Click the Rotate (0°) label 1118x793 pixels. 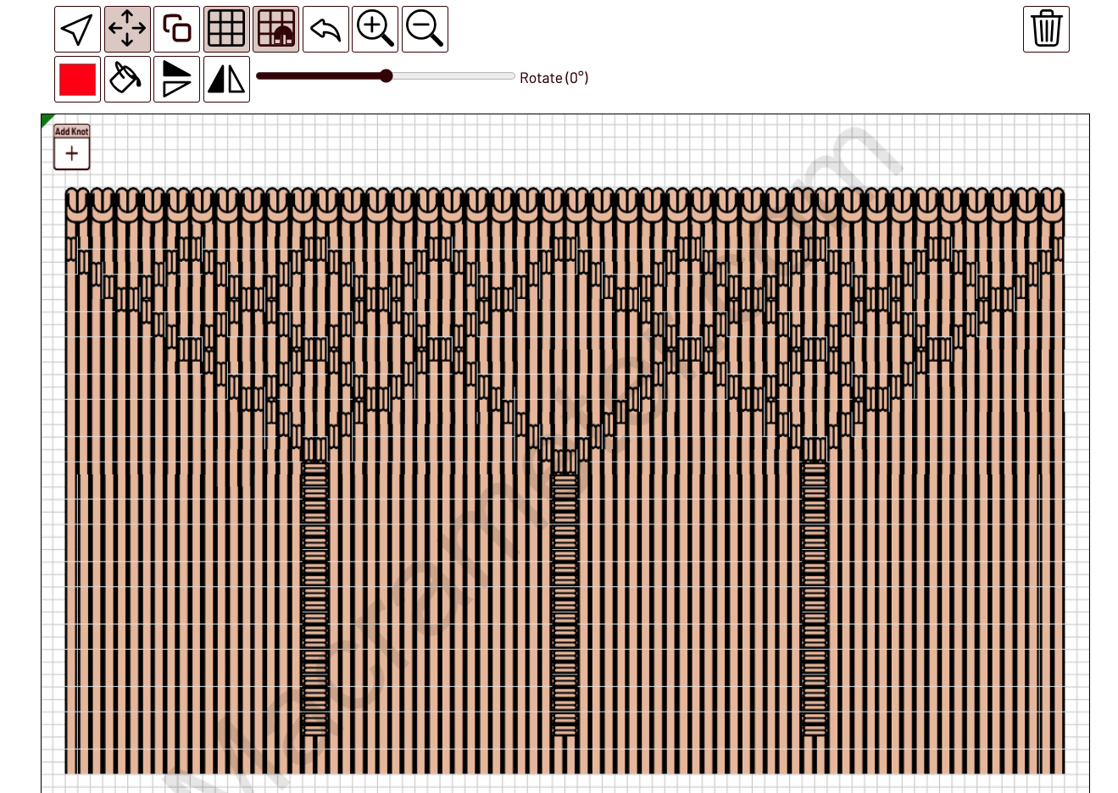(x=553, y=78)
